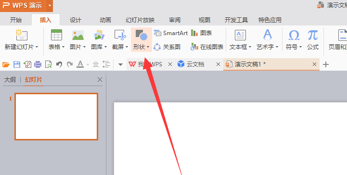Close the 云文档 tab
347x175 pixels.
pos(218,64)
